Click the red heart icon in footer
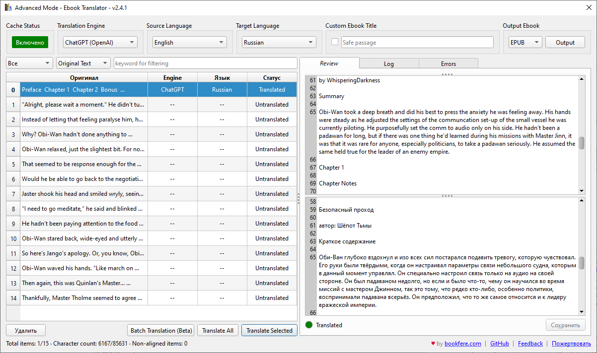Image resolution: width=597 pixels, height=353 pixels. [433, 344]
